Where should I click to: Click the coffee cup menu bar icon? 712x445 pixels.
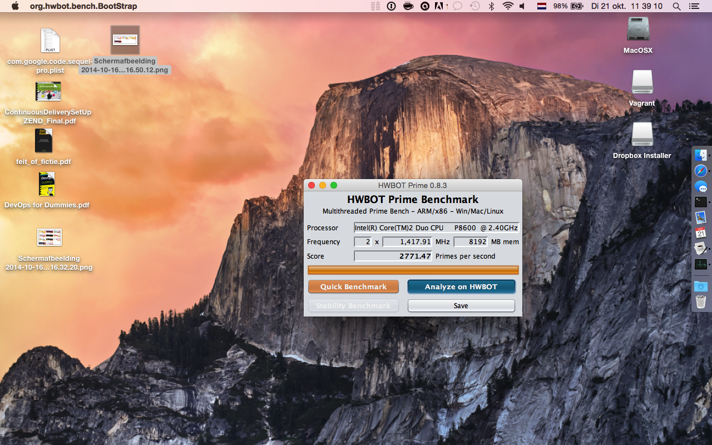(x=408, y=6)
